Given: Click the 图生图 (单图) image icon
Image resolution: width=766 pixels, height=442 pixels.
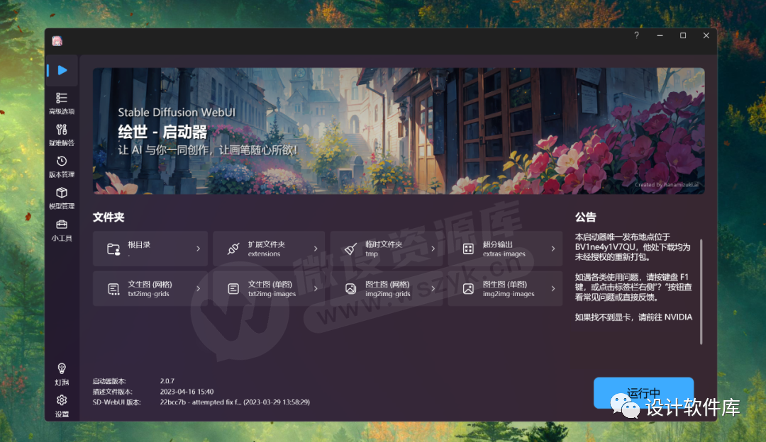Looking at the screenshot, I should click(468, 289).
